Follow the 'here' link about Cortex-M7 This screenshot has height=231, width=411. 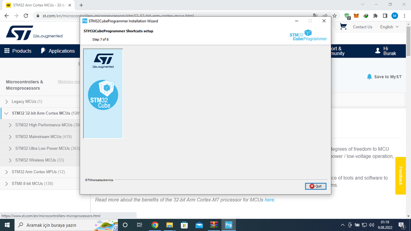[269, 200]
